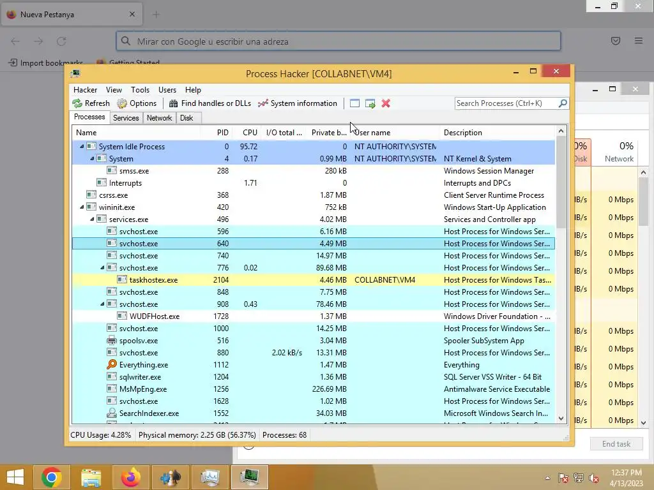Click the find window toolbar icon
The width and height of the screenshot is (654, 490).
(x=354, y=103)
